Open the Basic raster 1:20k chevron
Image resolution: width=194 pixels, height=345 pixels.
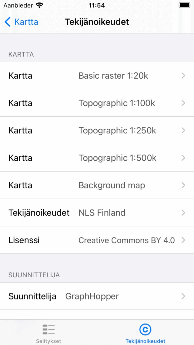(x=183, y=76)
